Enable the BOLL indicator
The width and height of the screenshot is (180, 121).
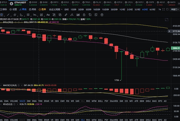[100, 101]
